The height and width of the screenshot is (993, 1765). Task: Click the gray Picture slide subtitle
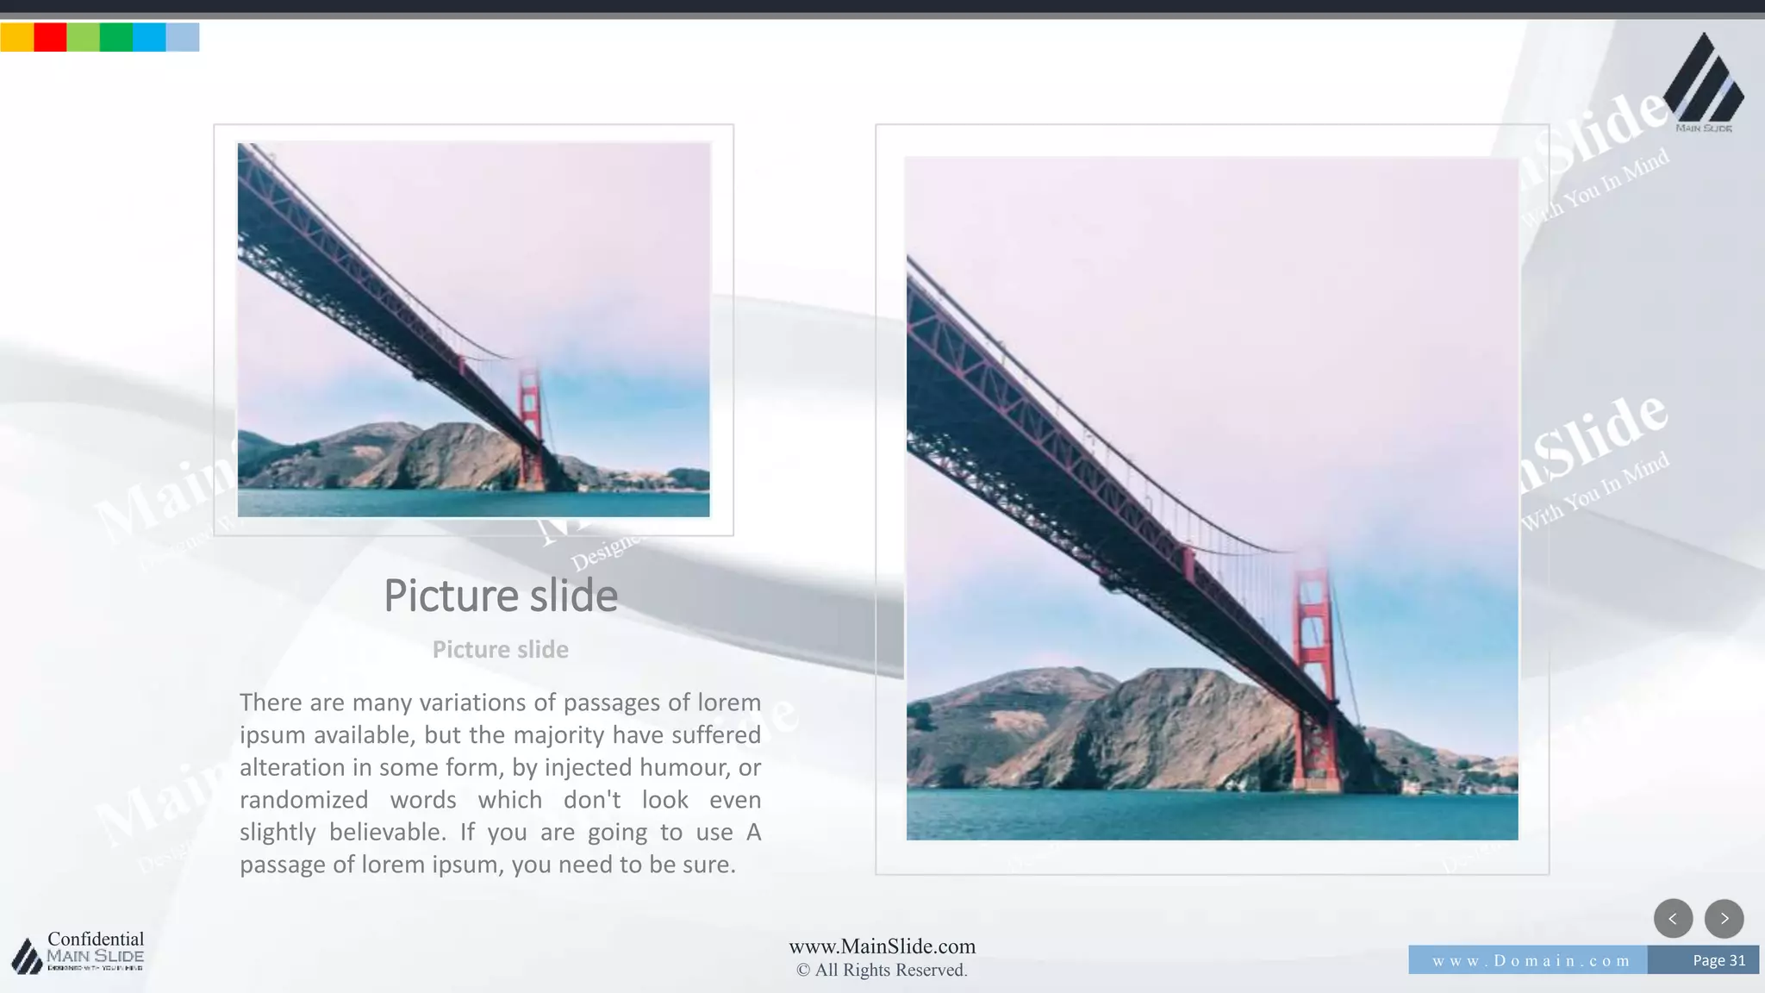501,650
